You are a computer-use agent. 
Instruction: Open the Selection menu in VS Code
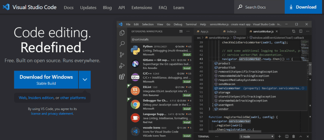[x=148, y=24]
